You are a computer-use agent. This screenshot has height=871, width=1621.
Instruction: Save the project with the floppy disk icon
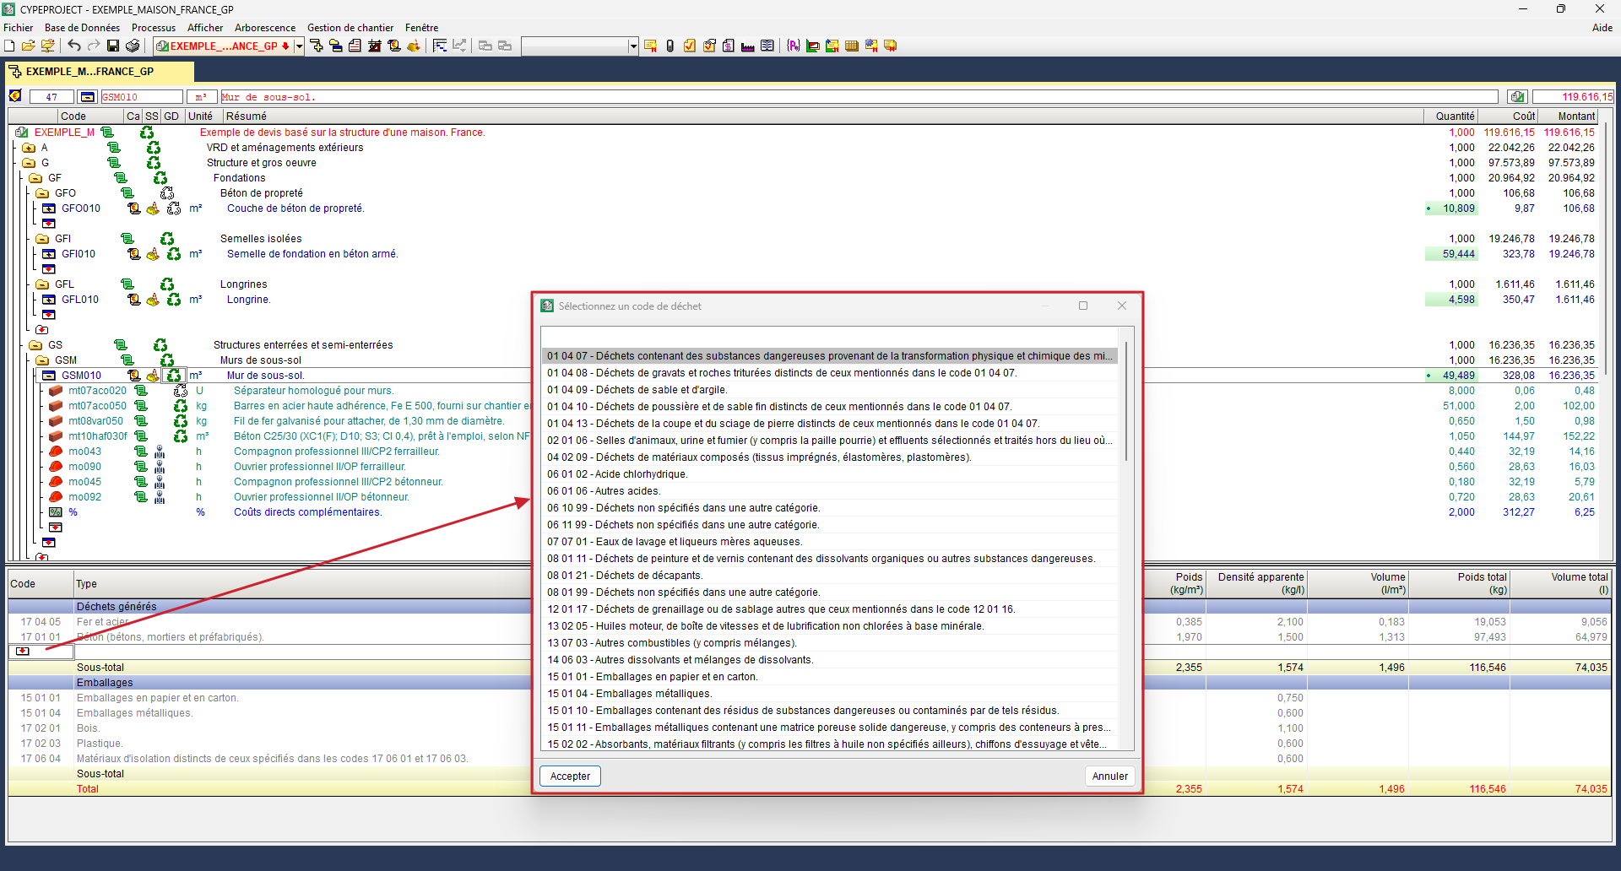113,46
